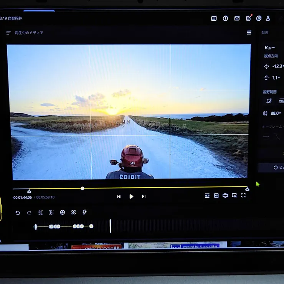
Task: Click the trim start marker on progress bar
Action: pyautogui.click(x=29, y=191)
